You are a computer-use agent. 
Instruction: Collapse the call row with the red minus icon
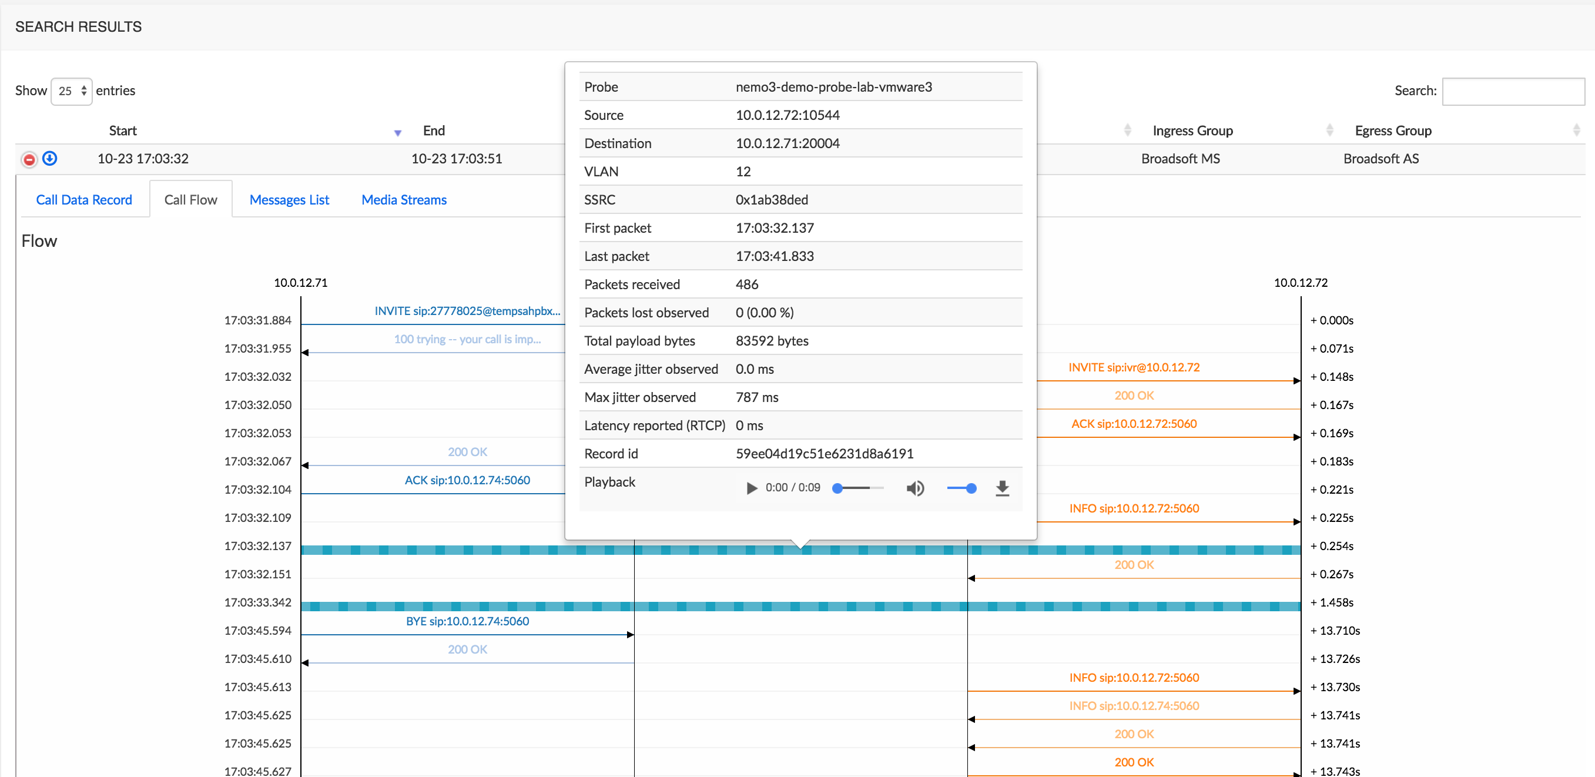tap(29, 159)
